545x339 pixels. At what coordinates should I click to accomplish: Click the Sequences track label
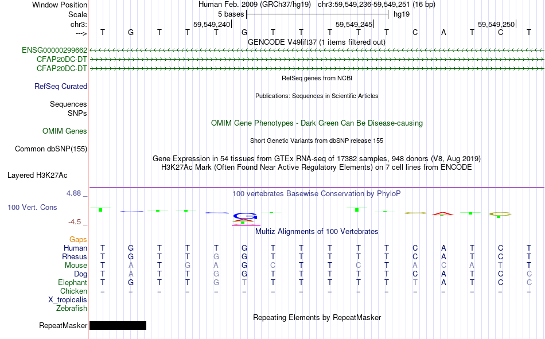click(68, 104)
